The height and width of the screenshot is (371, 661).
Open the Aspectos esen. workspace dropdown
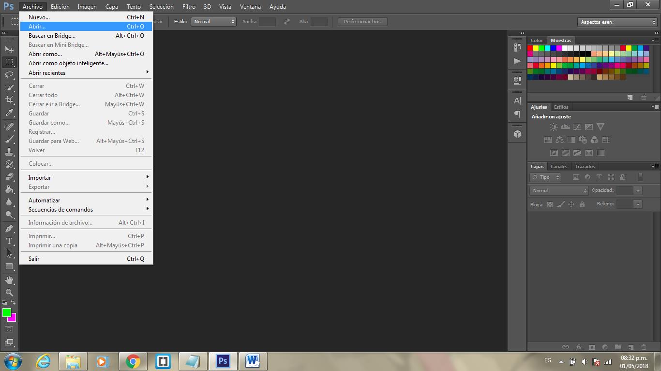pos(617,22)
